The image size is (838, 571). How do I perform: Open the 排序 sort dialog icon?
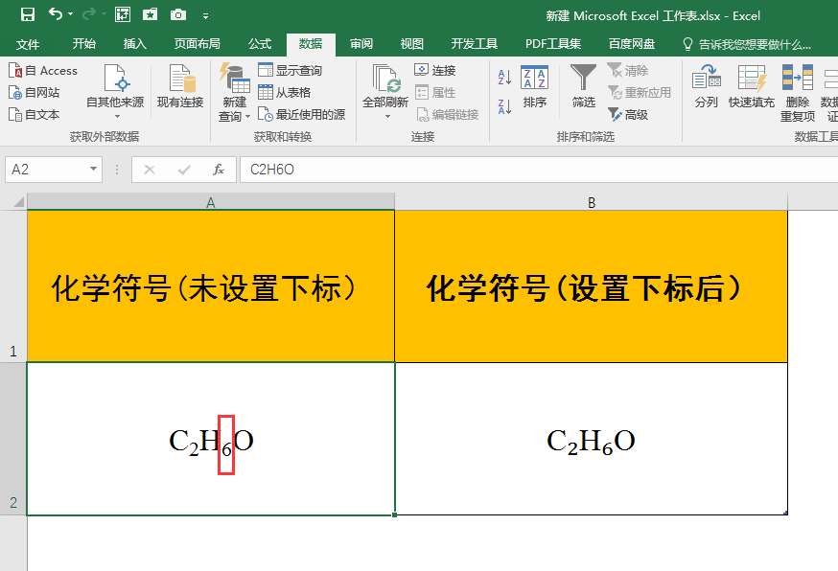pyautogui.click(x=534, y=86)
